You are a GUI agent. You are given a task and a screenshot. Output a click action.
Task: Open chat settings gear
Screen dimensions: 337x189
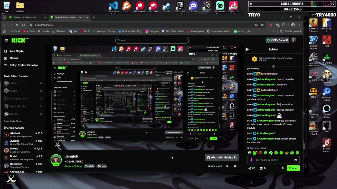pos(283,168)
